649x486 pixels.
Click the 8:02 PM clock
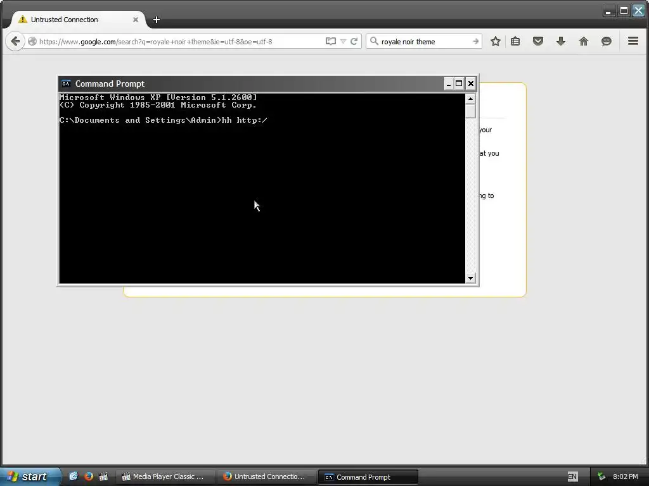(x=626, y=477)
